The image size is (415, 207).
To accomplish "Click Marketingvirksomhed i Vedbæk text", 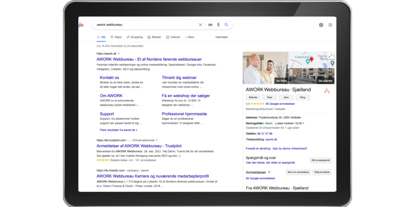I will [x=265, y=109].
